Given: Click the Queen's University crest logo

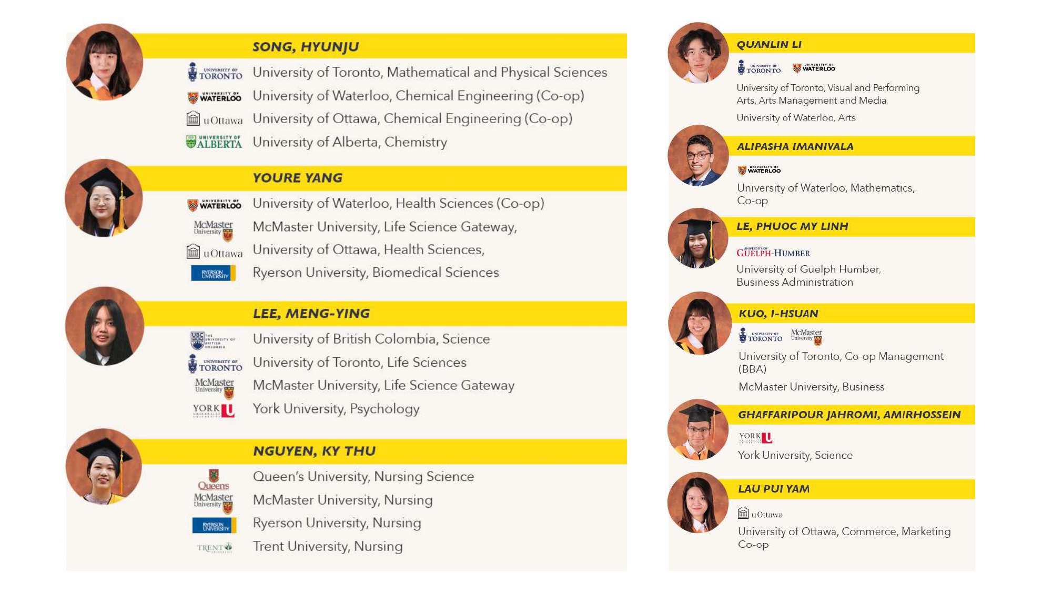Looking at the screenshot, I should pyautogui.click(x=214, y=480).
